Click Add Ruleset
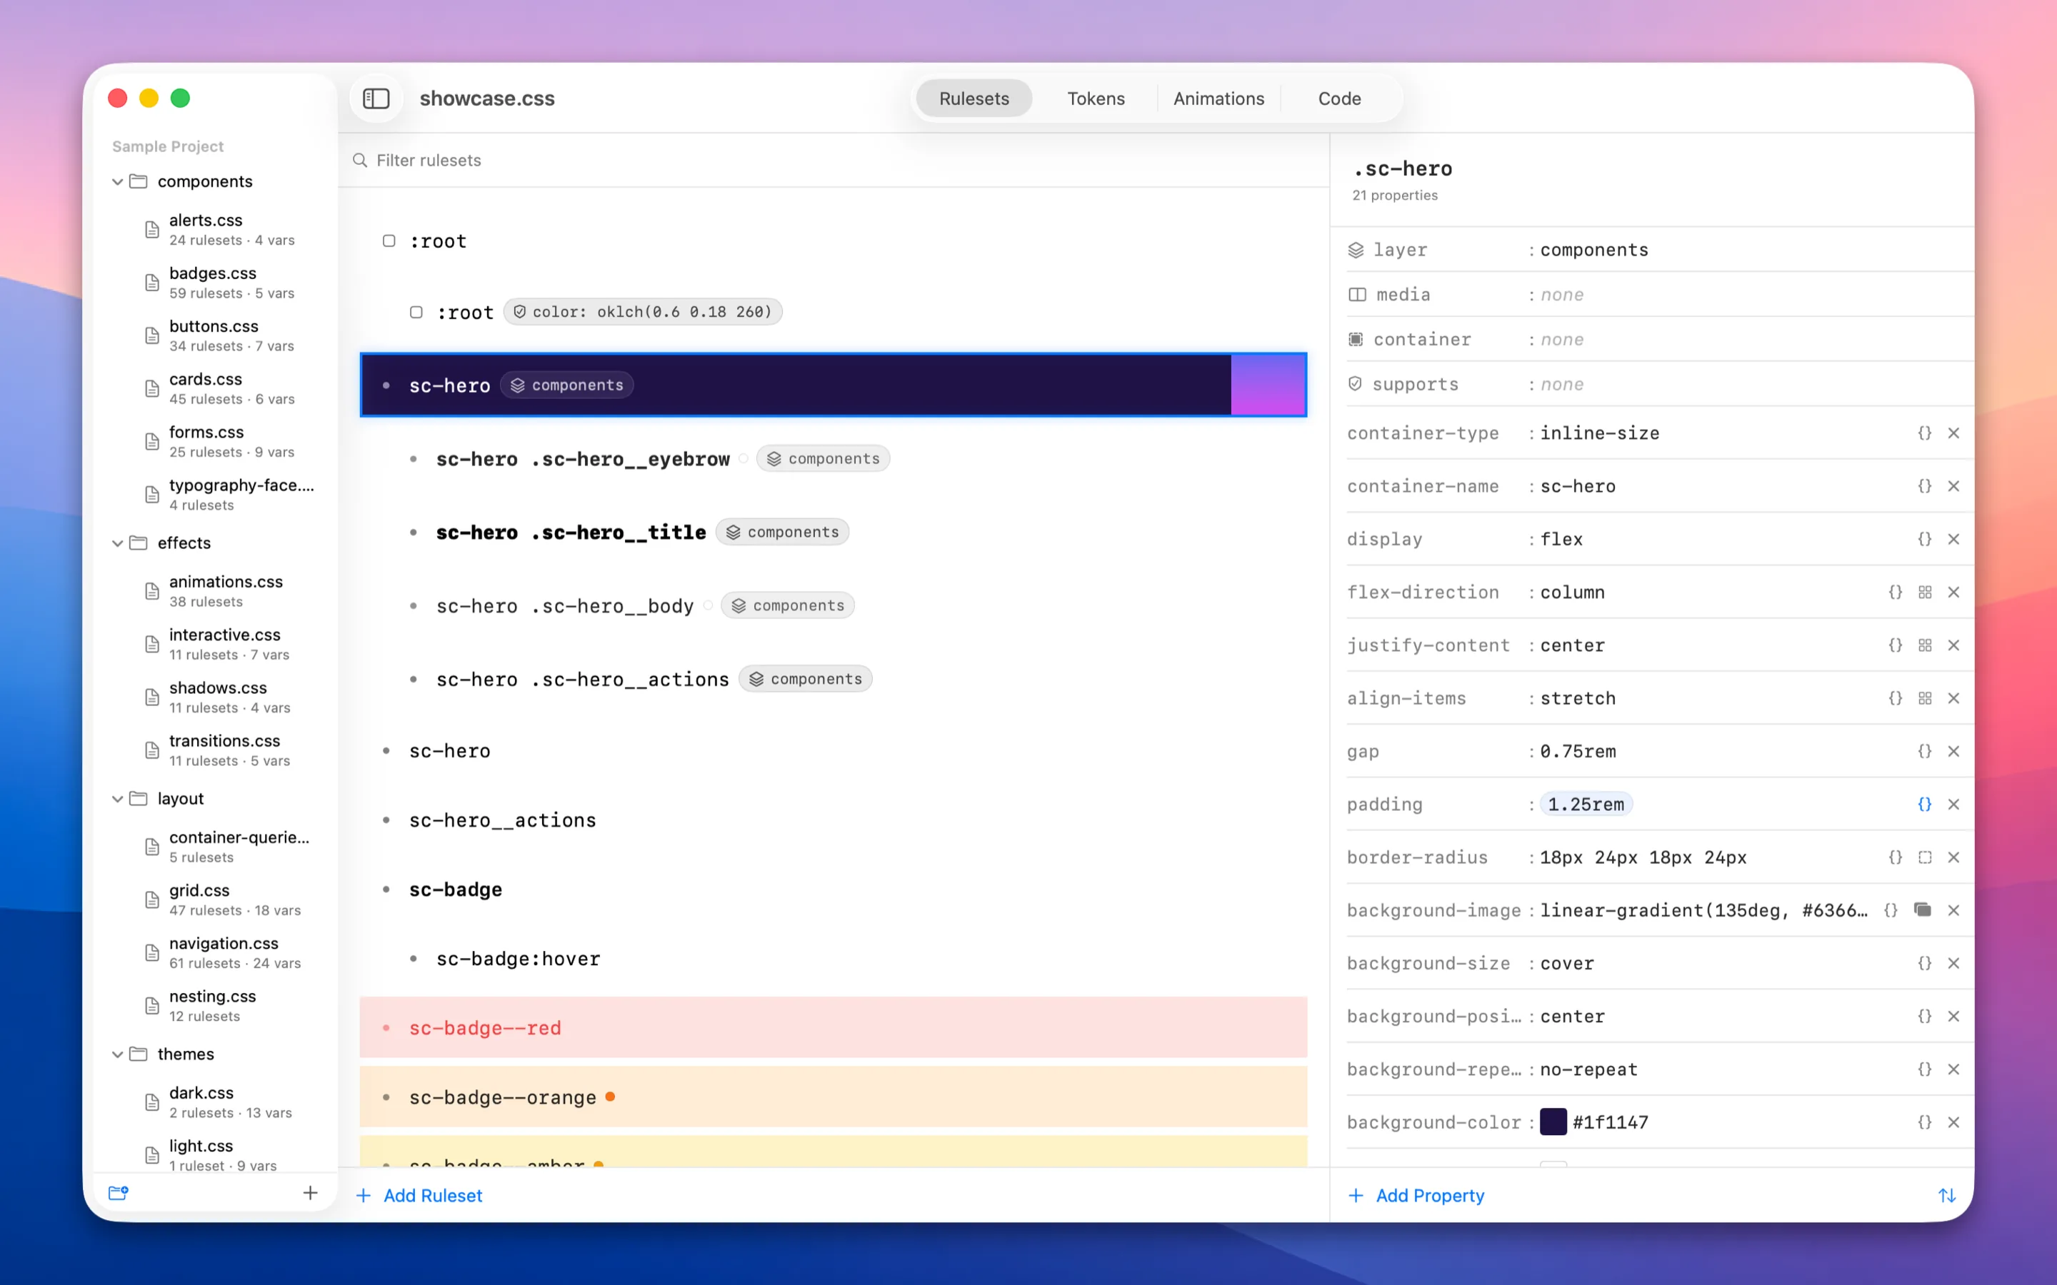The width and height of the screenshot is (2057, 1285). pos(419,1196)
